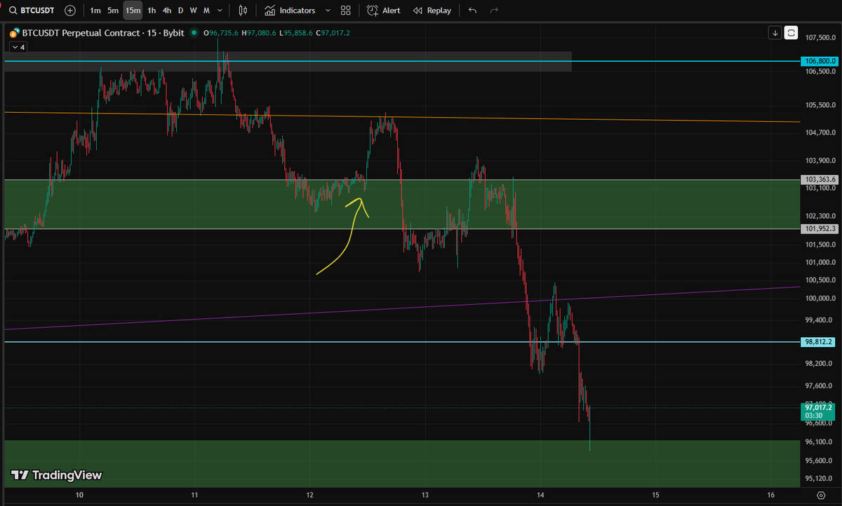Click the 107,500.0 price scale value
Image resolution: width=842 pixels, height=506 pixels.
point(819,38)
